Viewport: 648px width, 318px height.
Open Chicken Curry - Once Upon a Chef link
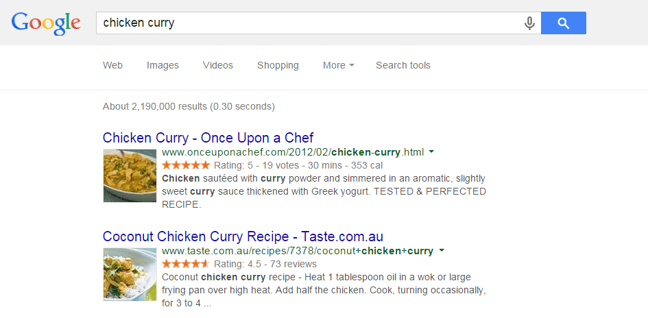[x=208, y=138]
